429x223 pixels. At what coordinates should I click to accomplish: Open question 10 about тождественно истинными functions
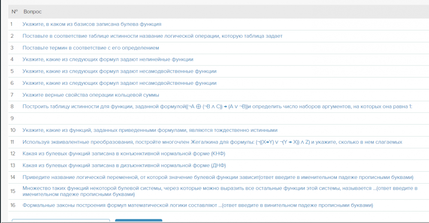(150, 130)
